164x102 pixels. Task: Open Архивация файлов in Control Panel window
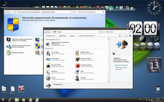pyautogui.click(x=15, y=53)
